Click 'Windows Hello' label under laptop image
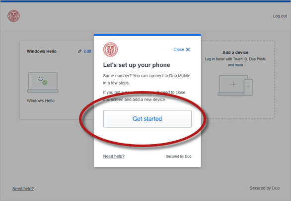Screen dimensions: 291x201 coord(41,100)
